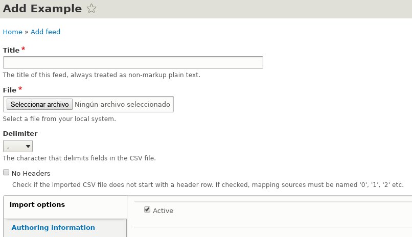
Task: Add this page to shortcuts via star icon
Action: pos(91,8)
